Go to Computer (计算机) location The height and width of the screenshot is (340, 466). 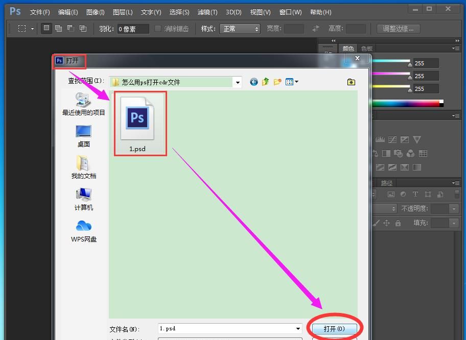pyautogui.click(x=83, y=199)
